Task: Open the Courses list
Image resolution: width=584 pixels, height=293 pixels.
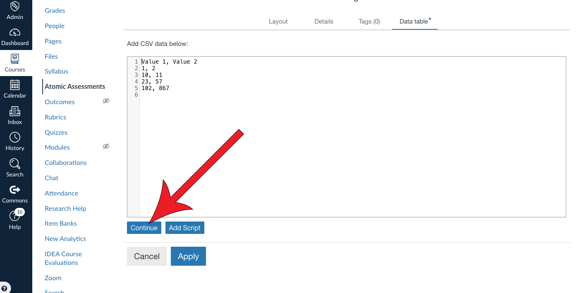Action: 15,63
